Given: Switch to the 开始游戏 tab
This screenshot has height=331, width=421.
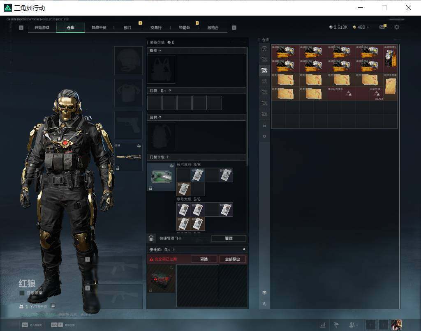Looking at the screenshot, I should (x=42, y=28).
